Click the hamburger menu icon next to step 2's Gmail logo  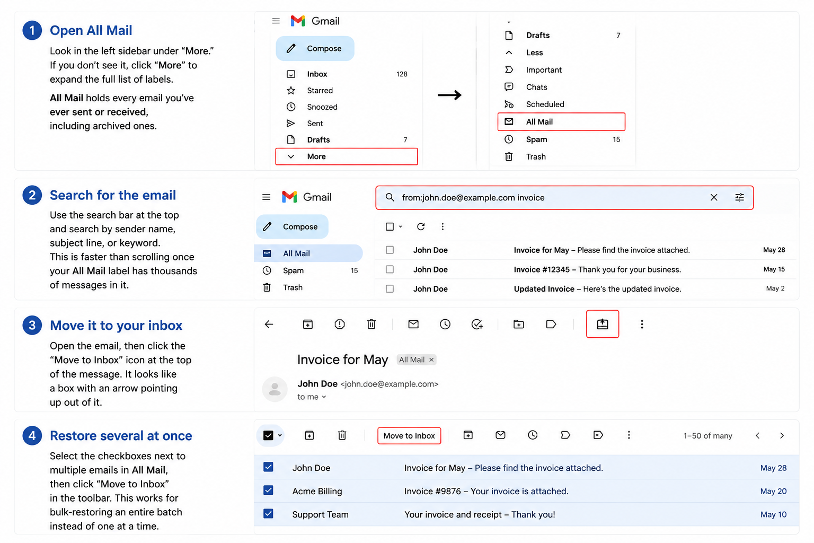(267, 197)
